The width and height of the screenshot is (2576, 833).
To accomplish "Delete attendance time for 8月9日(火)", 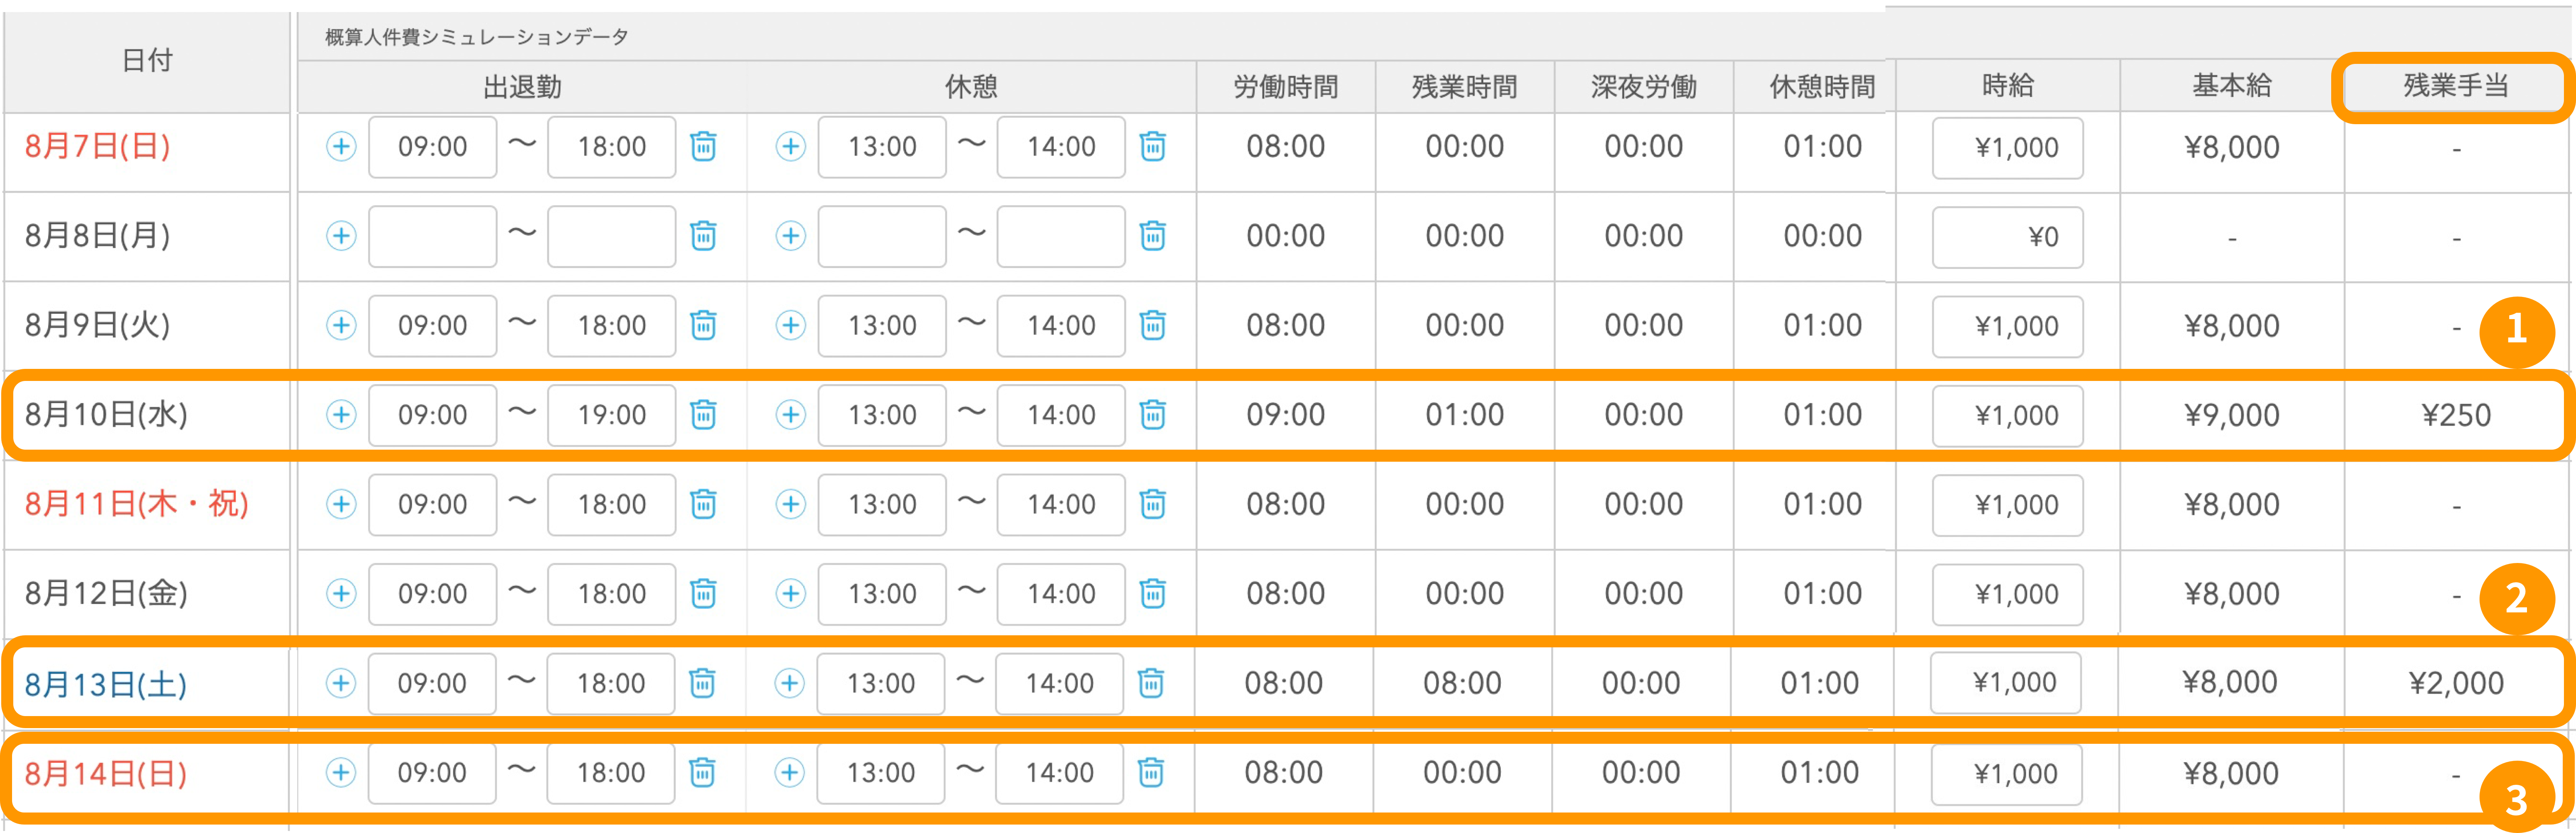I will [703, 326].
